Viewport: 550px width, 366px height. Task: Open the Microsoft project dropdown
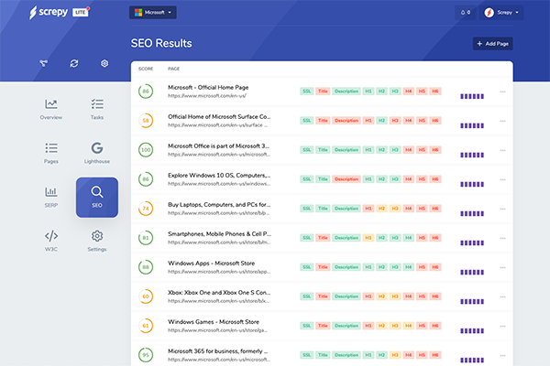[152, 13]
